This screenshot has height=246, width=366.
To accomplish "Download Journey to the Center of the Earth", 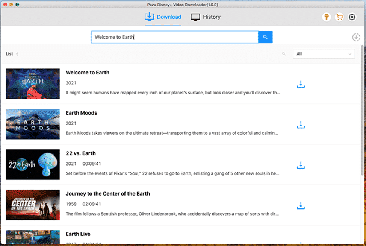I will coord(301,205).
